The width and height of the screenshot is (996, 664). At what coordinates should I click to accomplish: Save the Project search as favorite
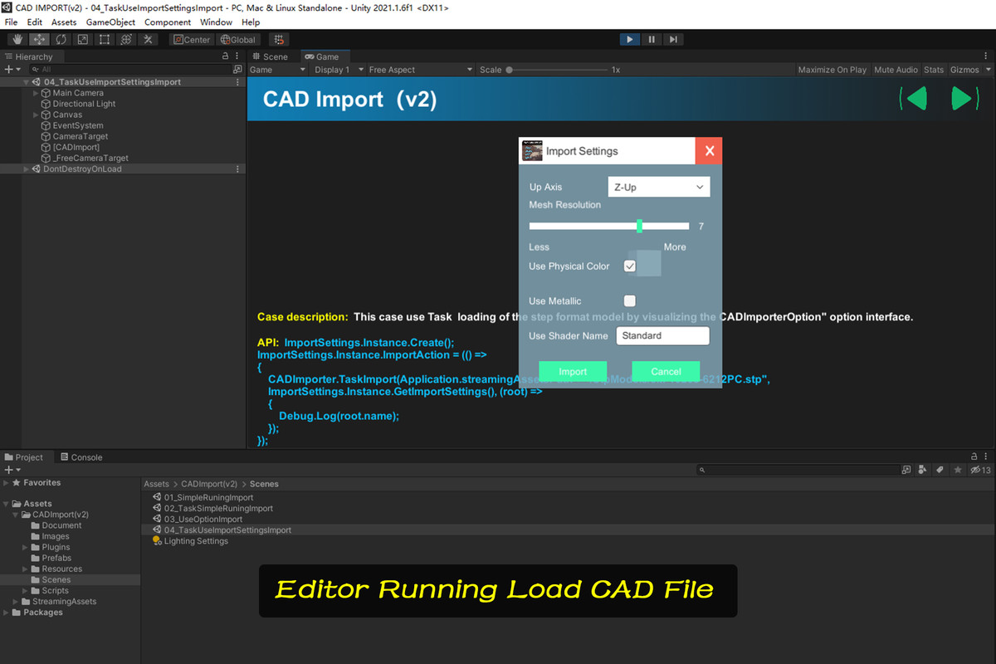(958, 470)
